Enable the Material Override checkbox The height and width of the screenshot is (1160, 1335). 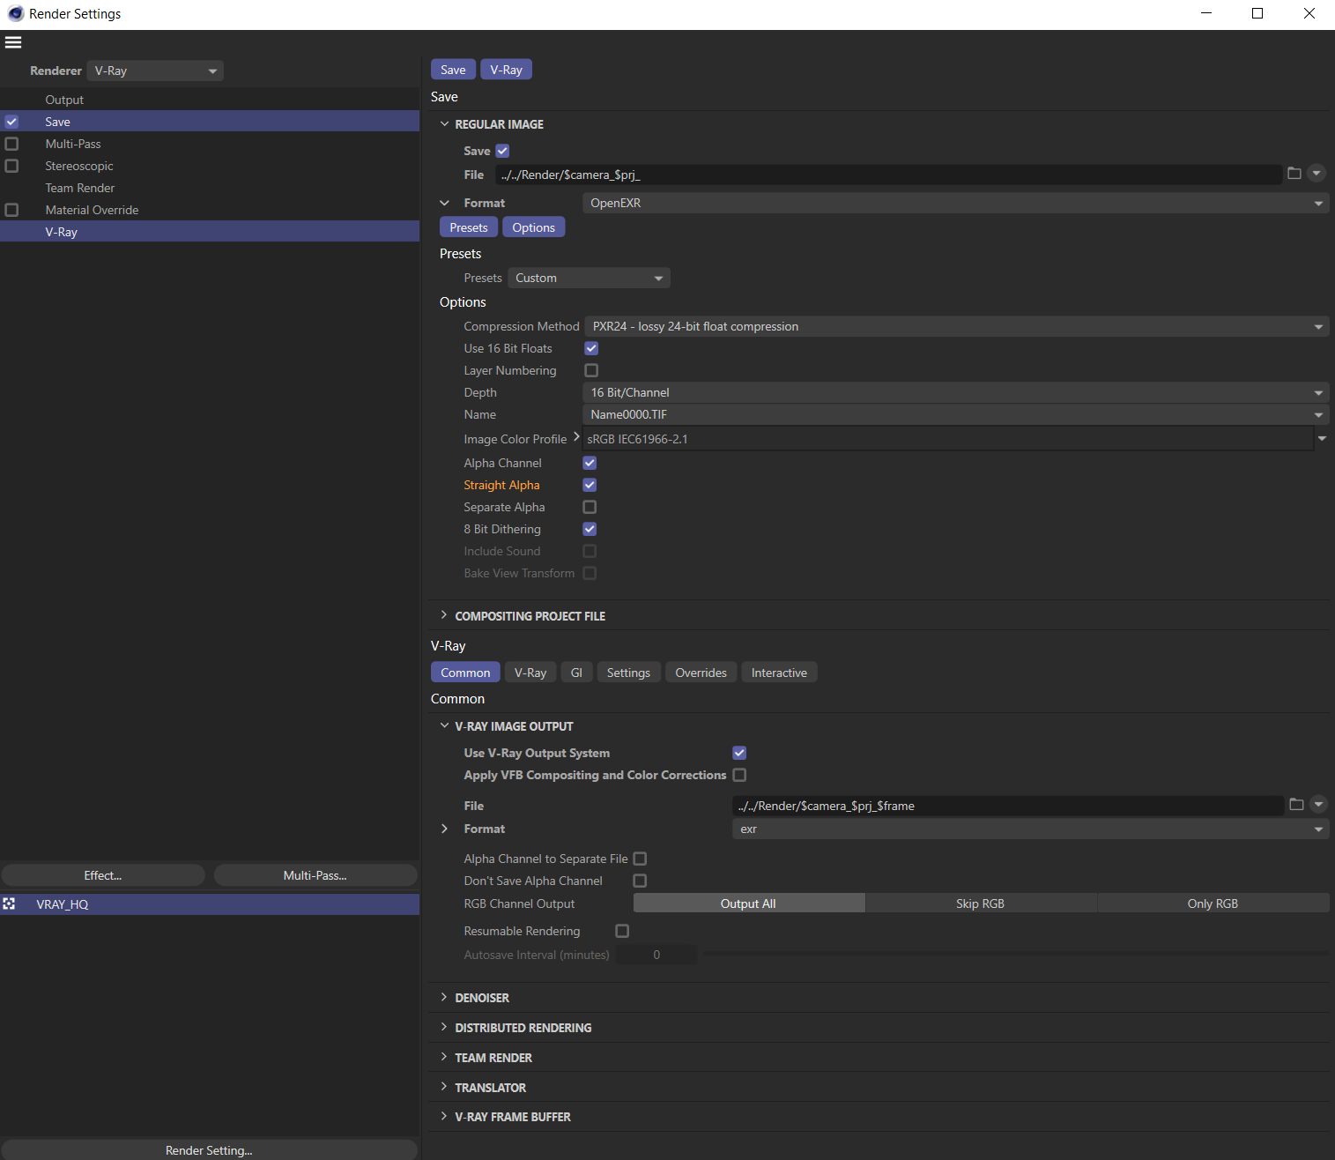(11, 210)
